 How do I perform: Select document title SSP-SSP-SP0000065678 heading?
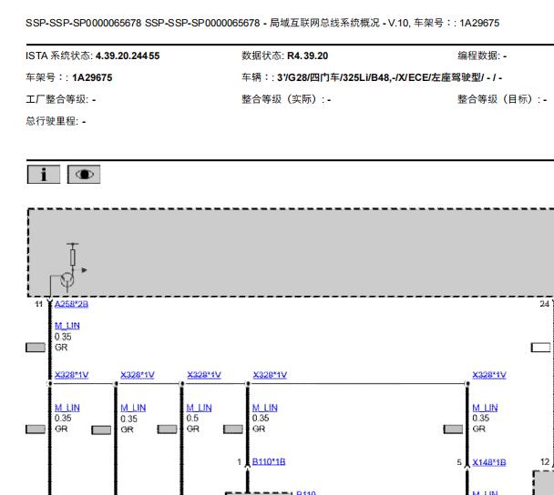[262, 23]
